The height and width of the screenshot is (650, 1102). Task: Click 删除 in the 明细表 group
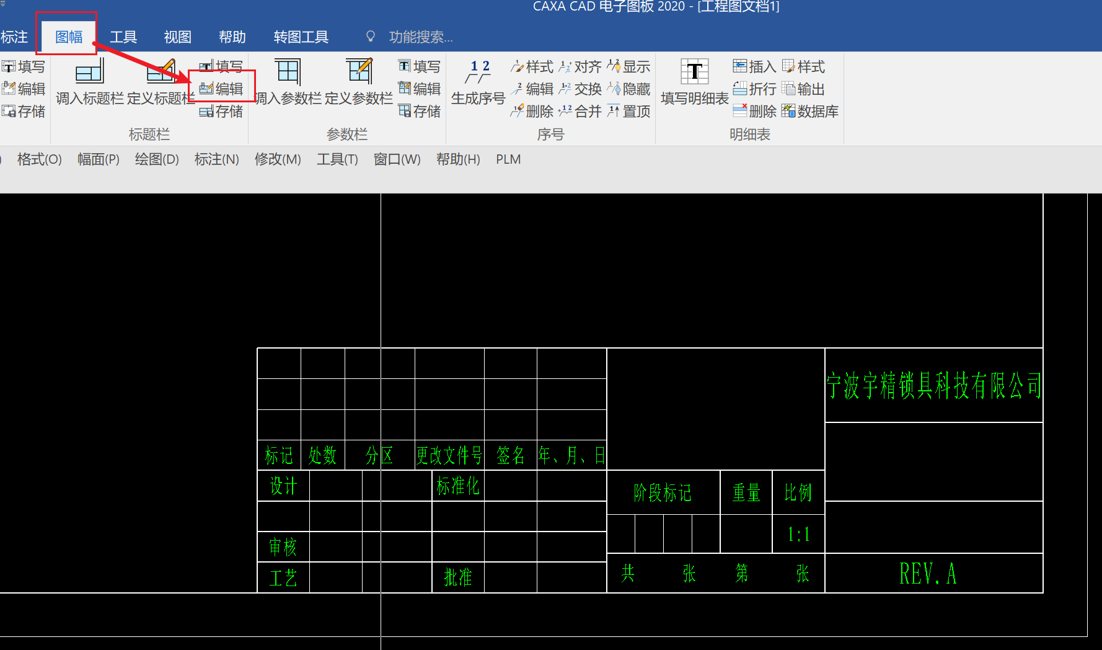tap(754, 111)
